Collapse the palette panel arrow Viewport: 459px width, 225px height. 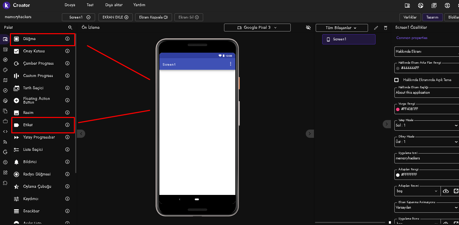[x=81, y=134]
